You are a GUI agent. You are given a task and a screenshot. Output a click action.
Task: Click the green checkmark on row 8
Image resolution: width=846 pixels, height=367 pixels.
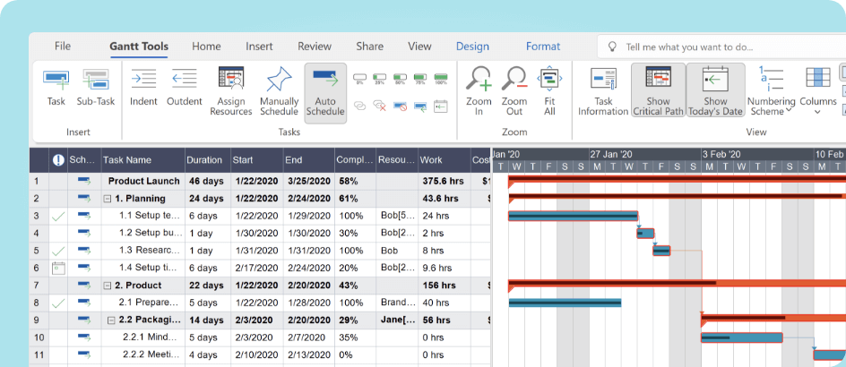(x=58, y=303)
